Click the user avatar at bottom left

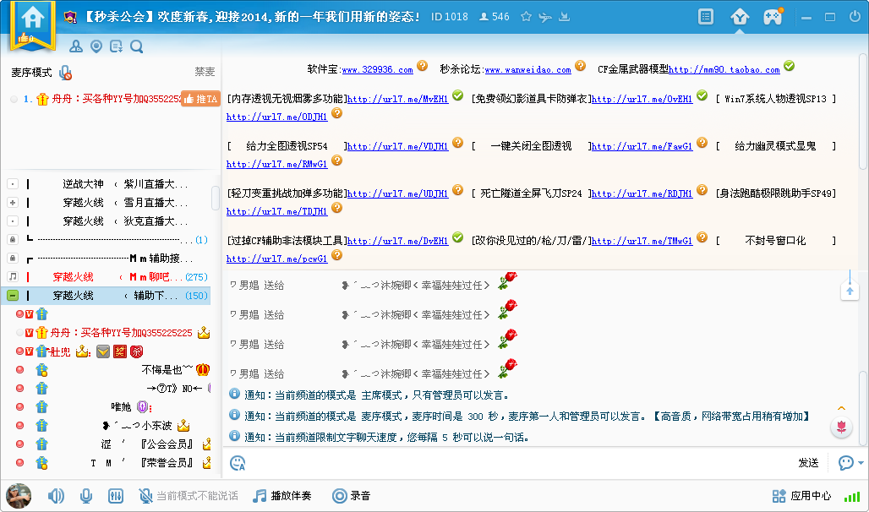point(19,495)
